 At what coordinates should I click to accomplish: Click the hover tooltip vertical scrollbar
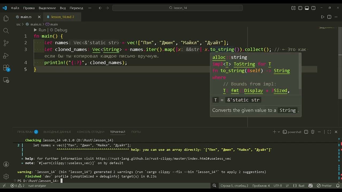(300, 71)
